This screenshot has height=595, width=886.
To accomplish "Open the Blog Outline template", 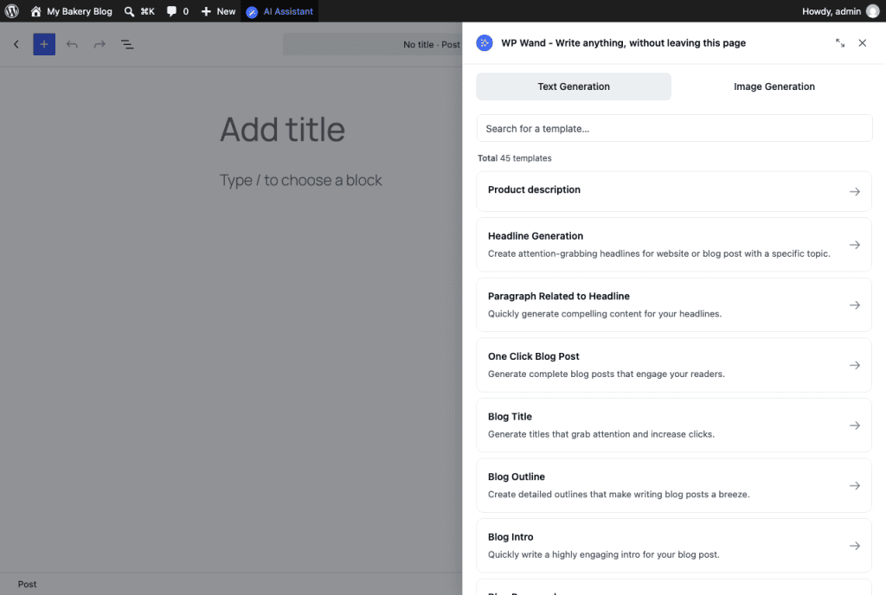I will [673, 485].
